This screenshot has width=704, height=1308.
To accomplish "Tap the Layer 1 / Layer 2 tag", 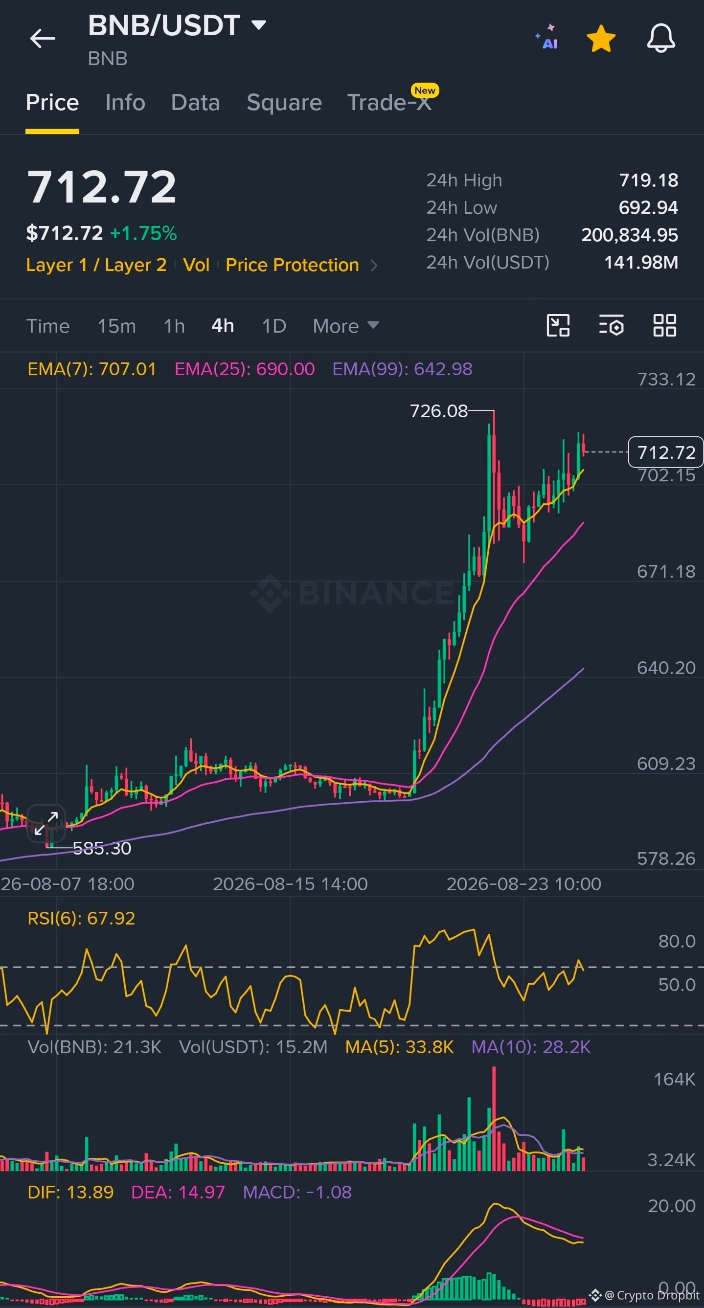I will coord(96,265).
